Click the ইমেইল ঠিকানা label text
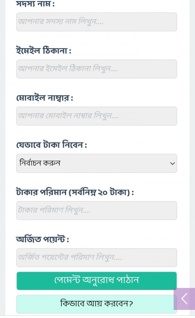The height and width of the screenshot is (318, 195). [44, 51]
